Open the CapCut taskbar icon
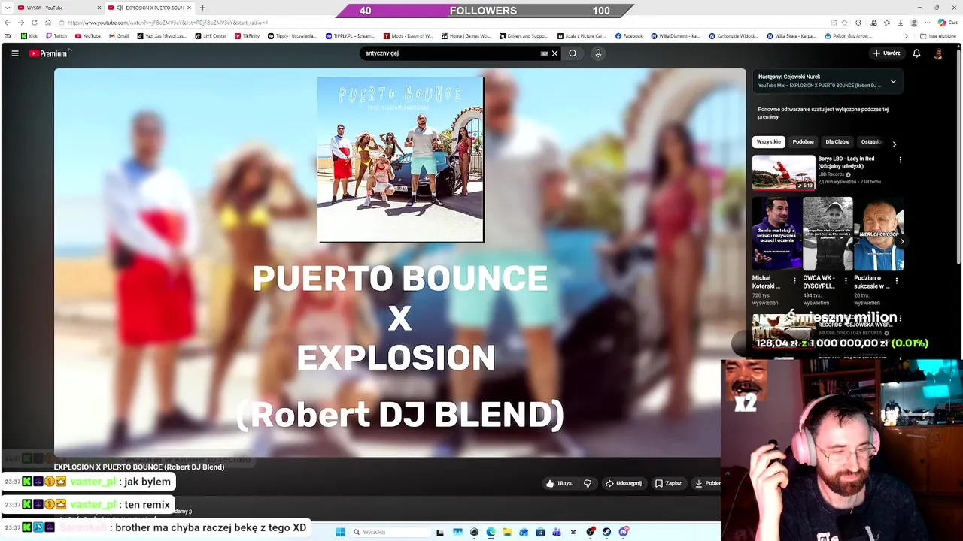The image size is (963, 541). tap(573, 532)
